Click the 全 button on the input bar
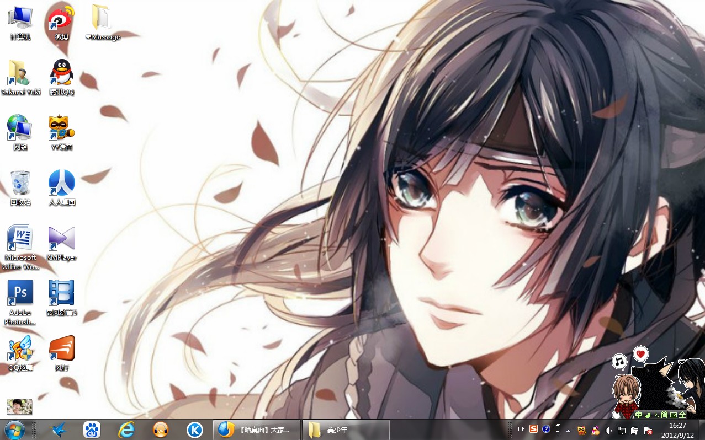Screen dimensions: 705x440 tap(682, 415)
